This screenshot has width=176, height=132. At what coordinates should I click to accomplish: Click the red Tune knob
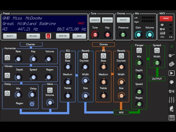pos(95,35)
